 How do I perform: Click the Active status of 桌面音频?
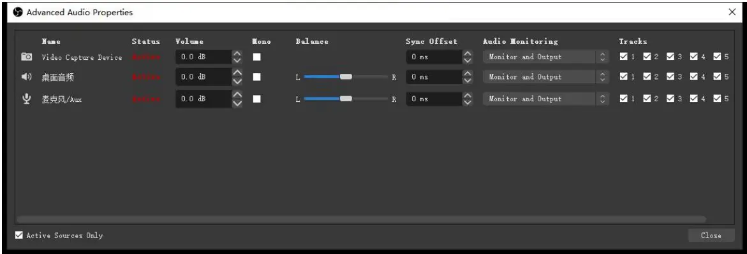coord(146,77)
